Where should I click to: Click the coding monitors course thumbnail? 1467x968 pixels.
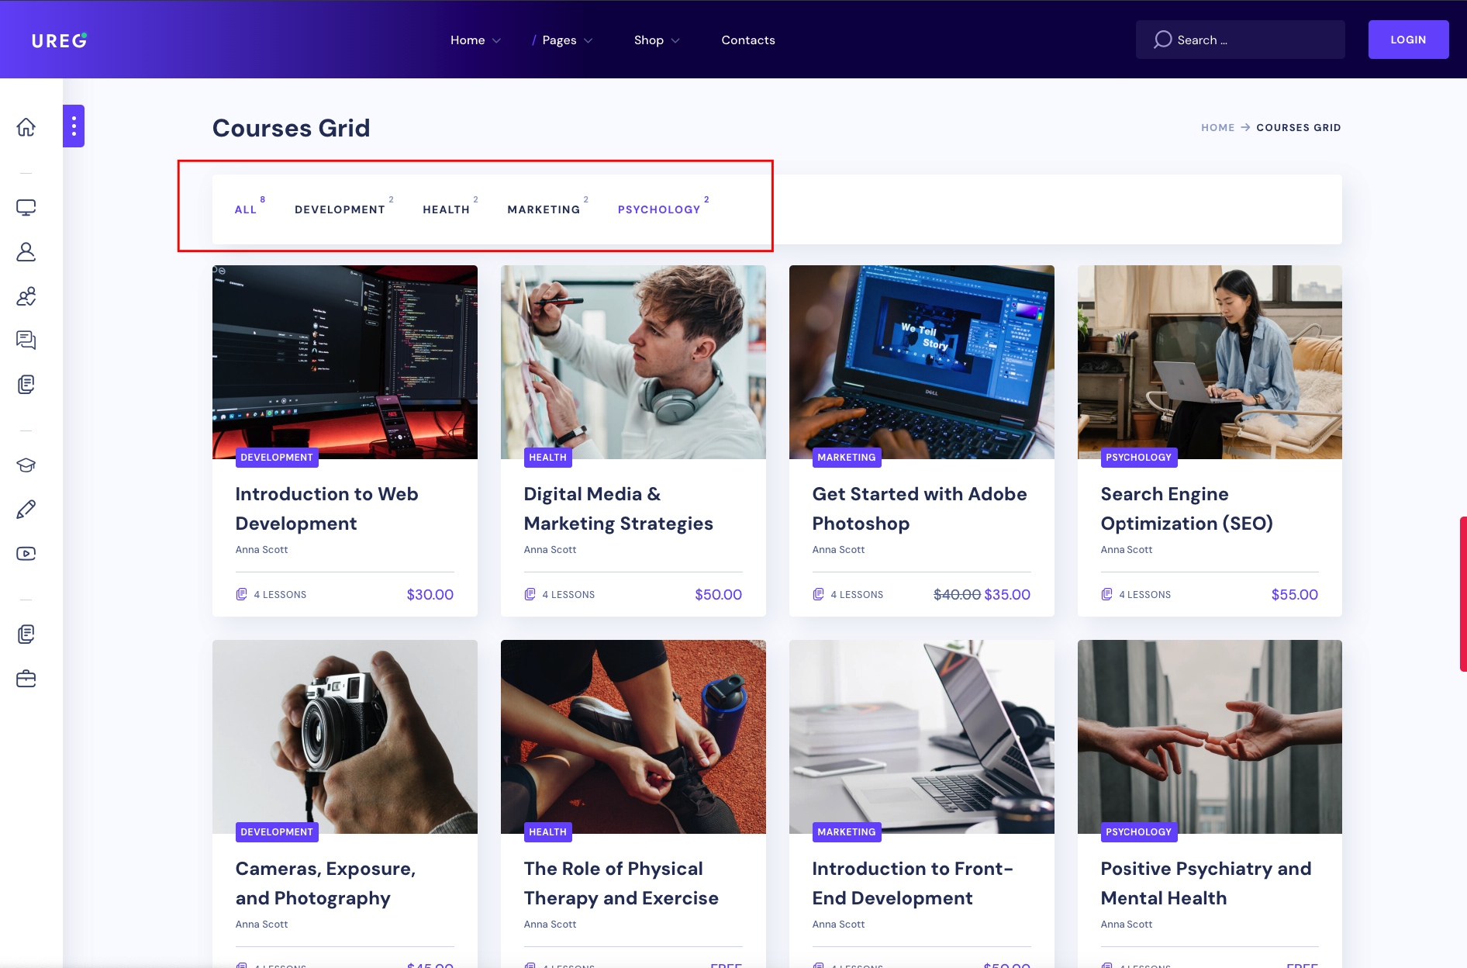click(x=345, y=362)
